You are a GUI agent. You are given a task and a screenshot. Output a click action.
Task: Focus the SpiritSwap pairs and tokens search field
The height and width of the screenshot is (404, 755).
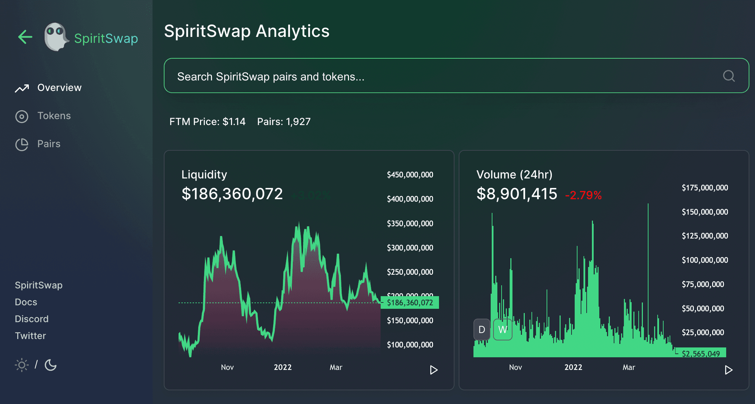click(456, 76)
